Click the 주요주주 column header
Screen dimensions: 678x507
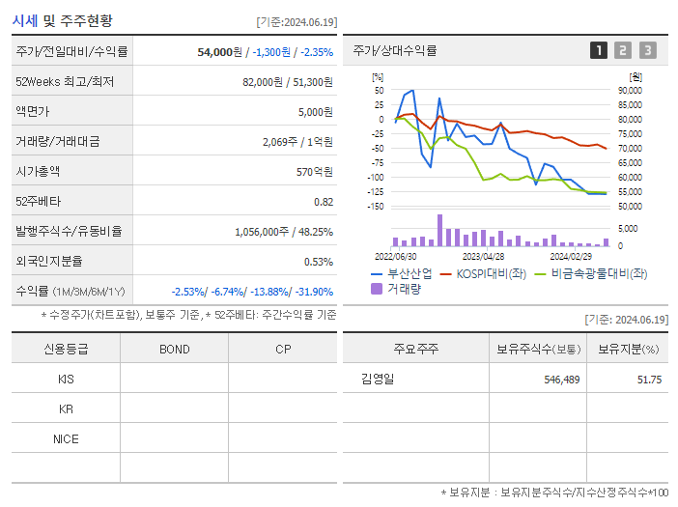[416, 349]
